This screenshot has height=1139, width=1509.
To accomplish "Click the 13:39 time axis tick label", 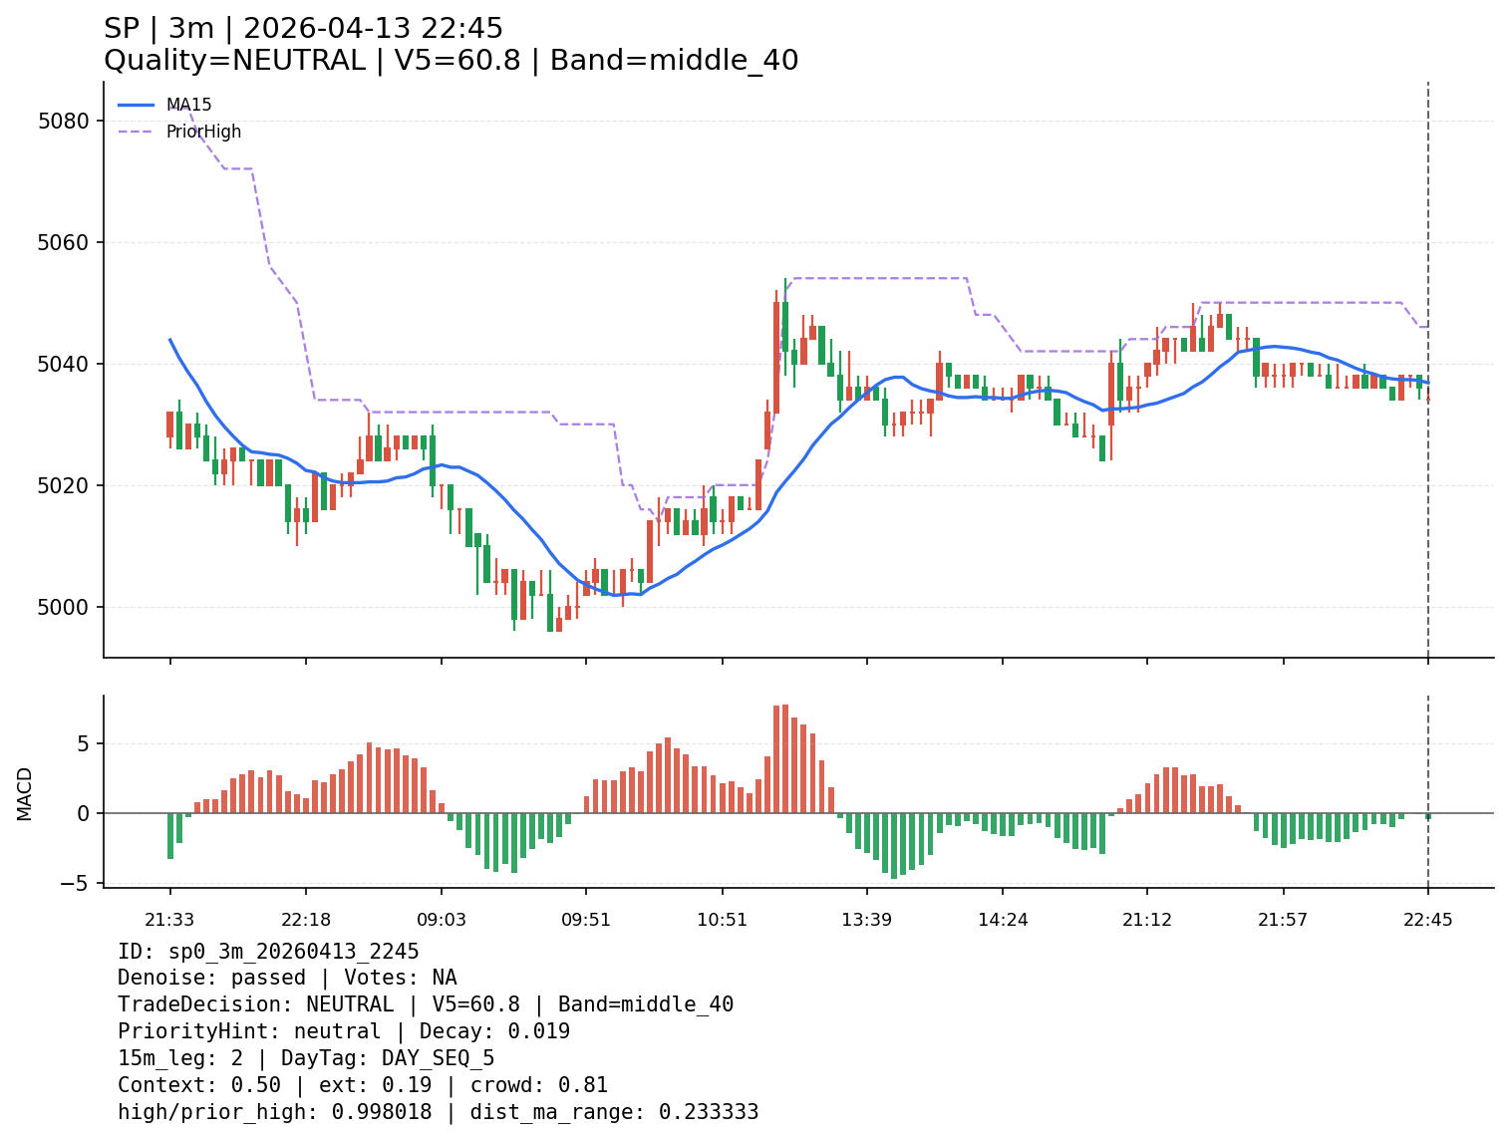I will coord(866,919).
